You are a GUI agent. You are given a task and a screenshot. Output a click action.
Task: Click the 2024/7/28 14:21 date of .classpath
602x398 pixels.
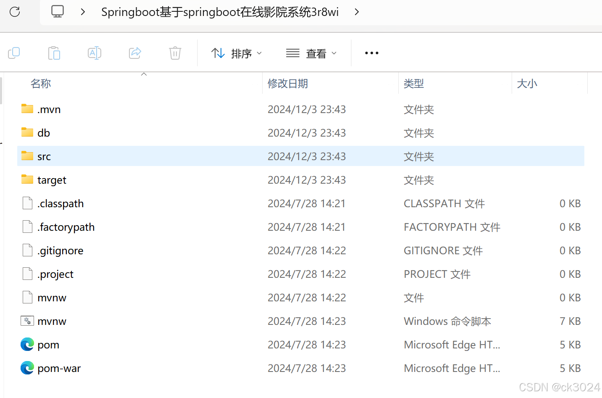[x=307, y=203]
